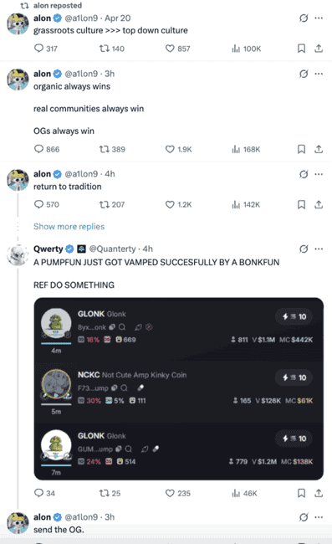Open Grok icon on Qwerty's tweet

pos(304,249)
